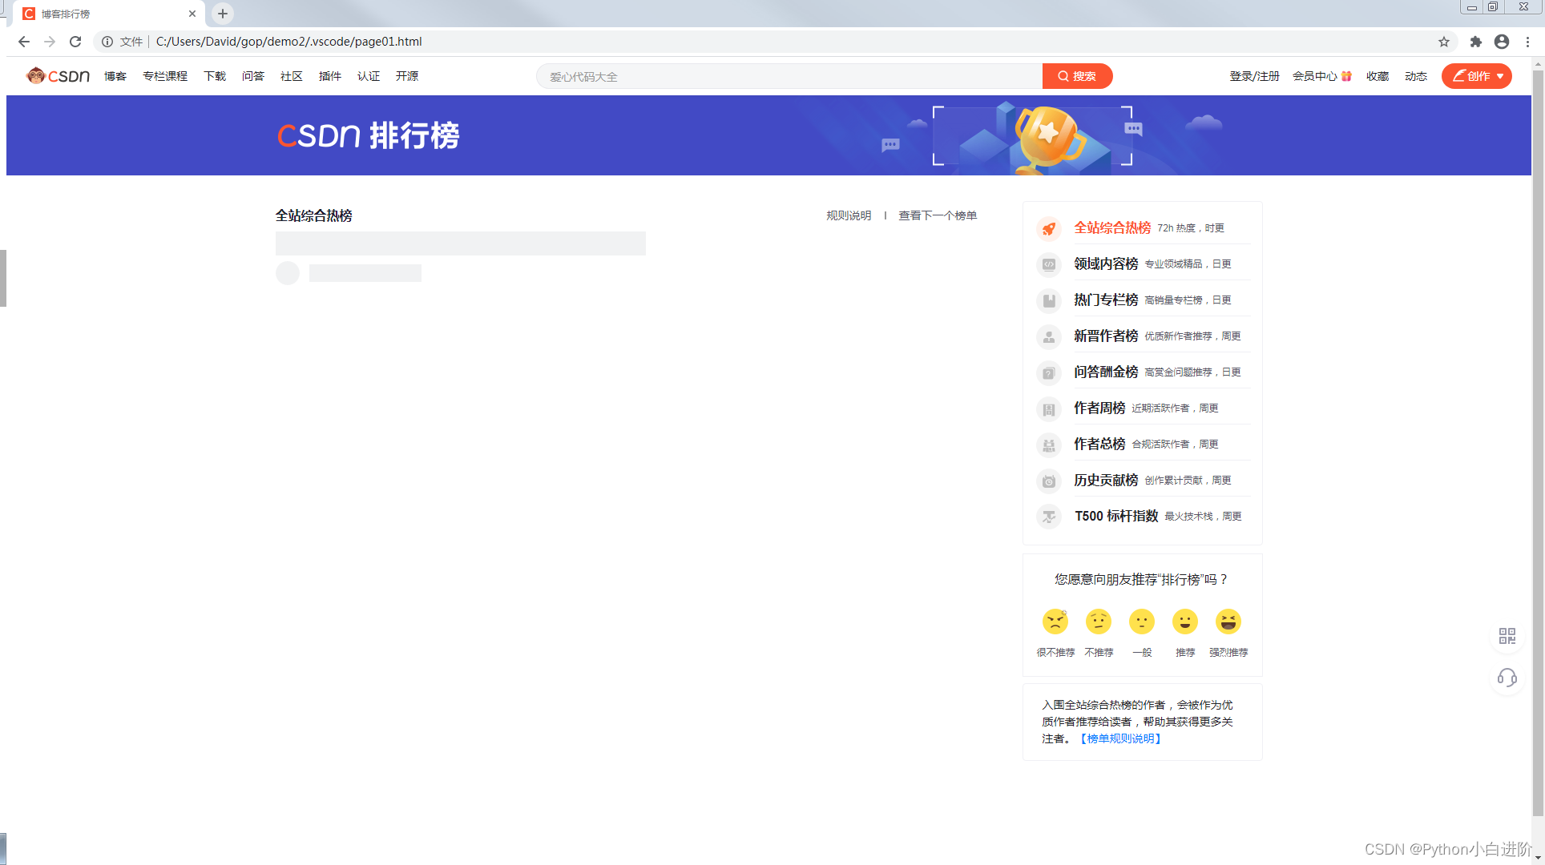This screenshot has height=865, width=1545.
Task: Select the 全站综合热榜 rocket icon
Action: point(1048,228)
